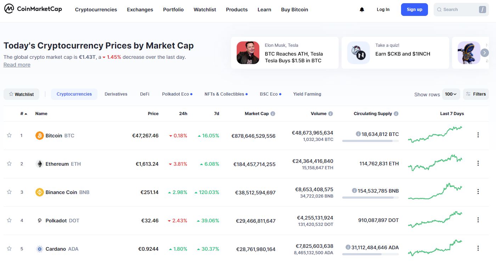Image resolution: width=496 pixels, height=262 pixels.
Task: Star Ethereum to add to watchlist
Action: point(10,164)
